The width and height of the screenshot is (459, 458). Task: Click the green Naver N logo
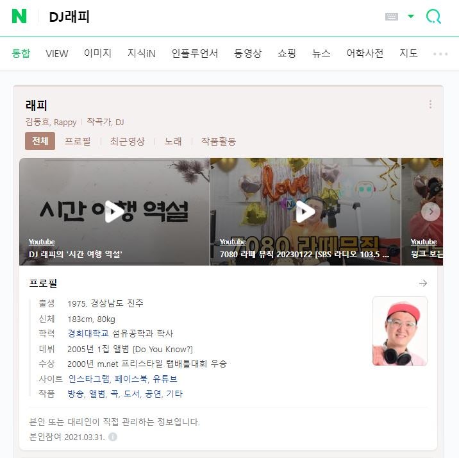tap(19, 16)
